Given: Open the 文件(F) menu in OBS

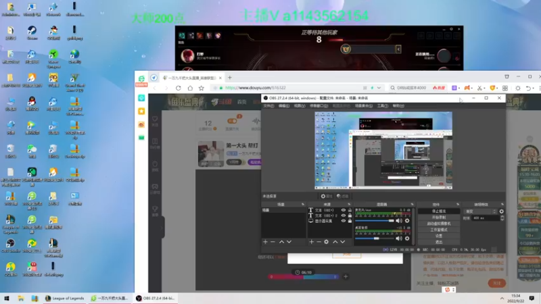Looking at the screenshot, I should 268,106.
